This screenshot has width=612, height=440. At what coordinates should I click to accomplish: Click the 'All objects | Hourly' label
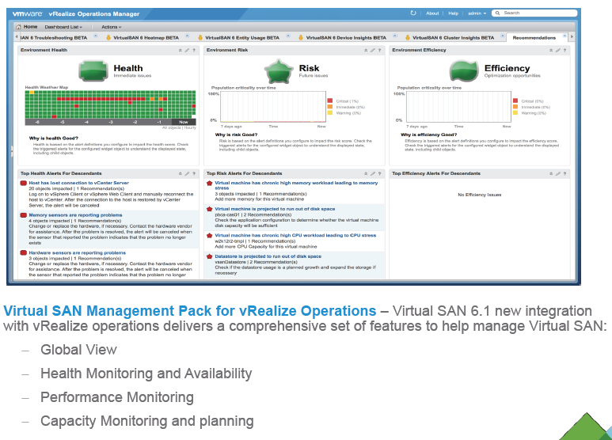point(179,128)
